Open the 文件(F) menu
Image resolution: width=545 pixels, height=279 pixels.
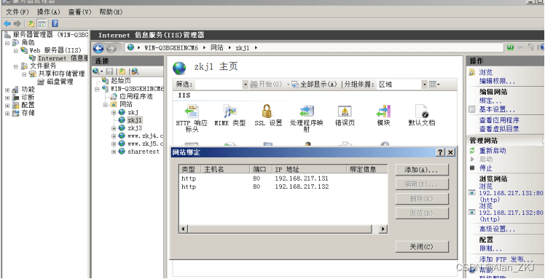tap(17, 12)
